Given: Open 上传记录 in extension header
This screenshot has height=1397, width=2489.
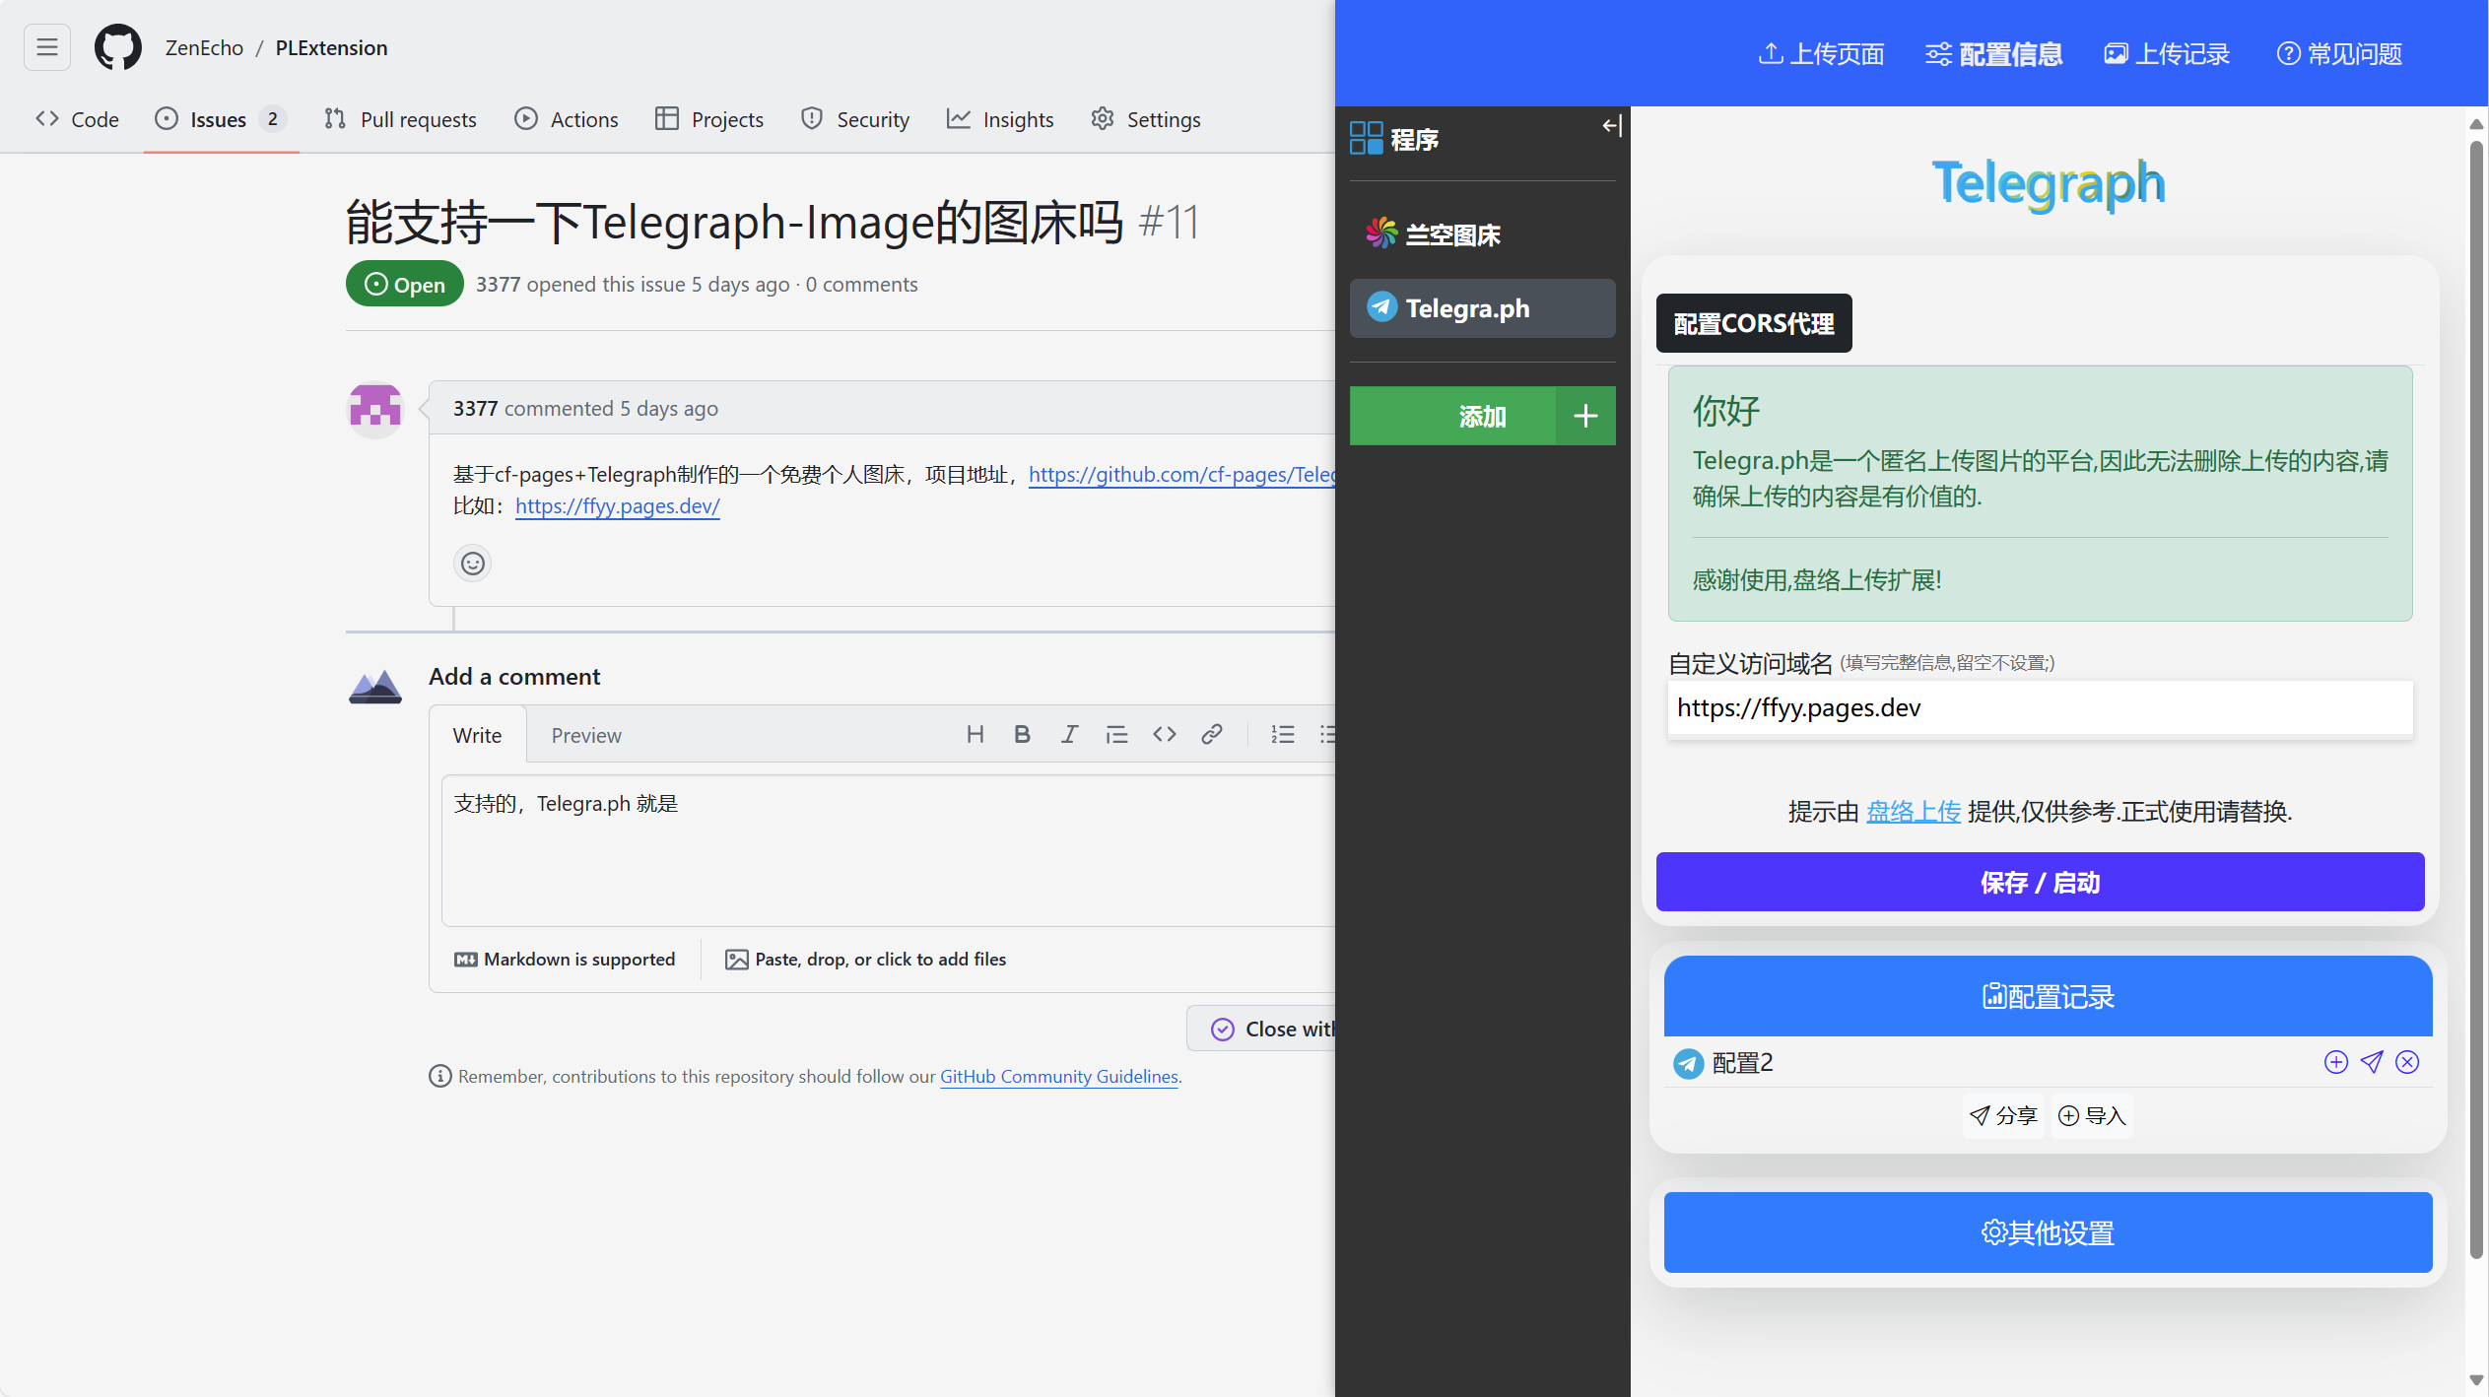Looking at the screenshot, I should pos(2167,53).
